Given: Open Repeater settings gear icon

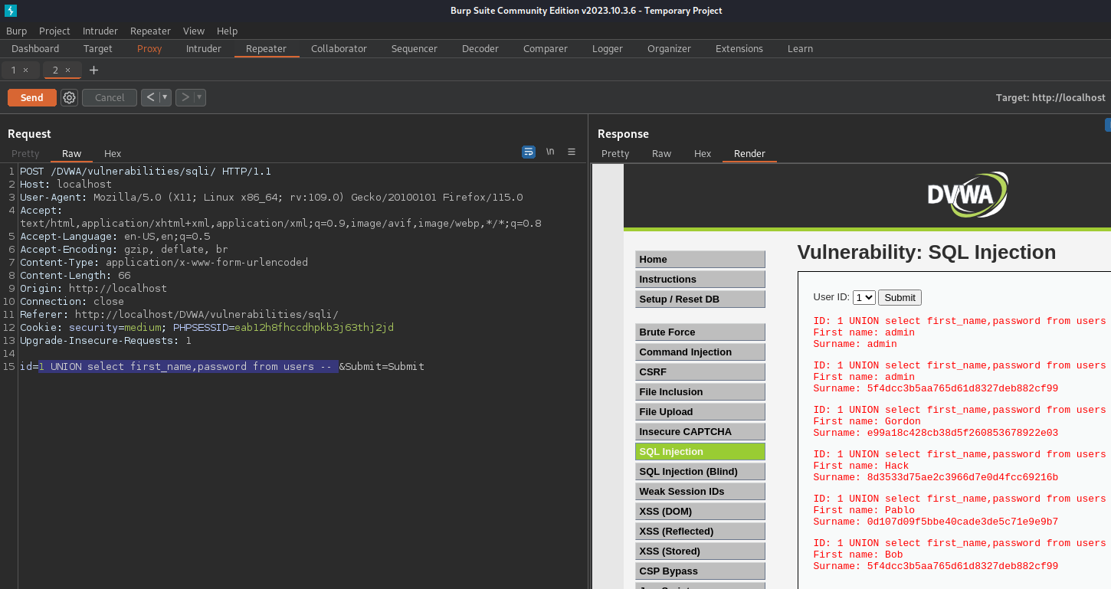Looking at the screenshot, I should coord(69,97).
